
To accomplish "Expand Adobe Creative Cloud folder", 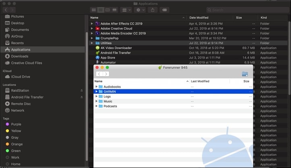I will (x=92, y=29).
